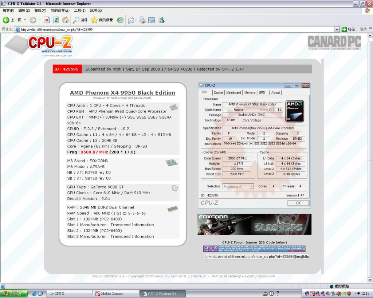Open the 說明(H) Help menu

click(96, 11)
